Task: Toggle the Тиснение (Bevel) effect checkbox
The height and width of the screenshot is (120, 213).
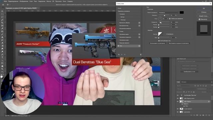Action: (x=118, y=14)
